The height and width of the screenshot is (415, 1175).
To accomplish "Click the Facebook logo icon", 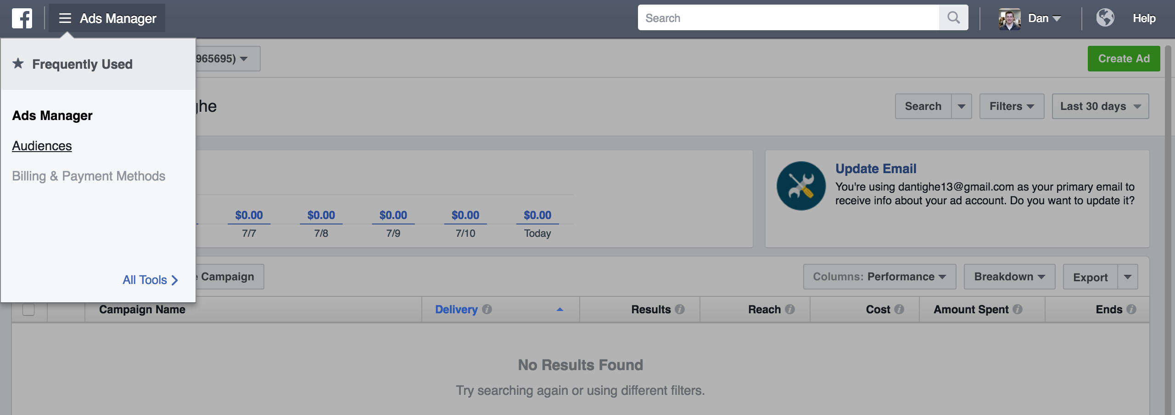I will tap(22, 18).
